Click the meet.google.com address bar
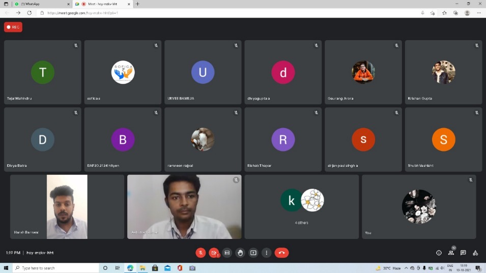This screenshot has width=486, height=273. tap(204, 13)
